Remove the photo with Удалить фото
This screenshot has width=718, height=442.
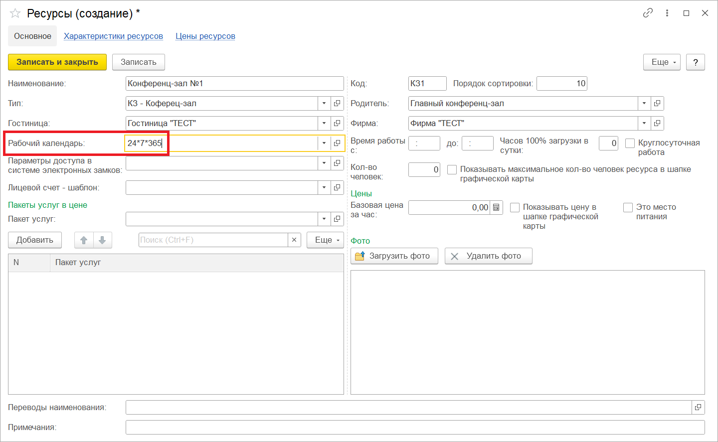(489, 256)
